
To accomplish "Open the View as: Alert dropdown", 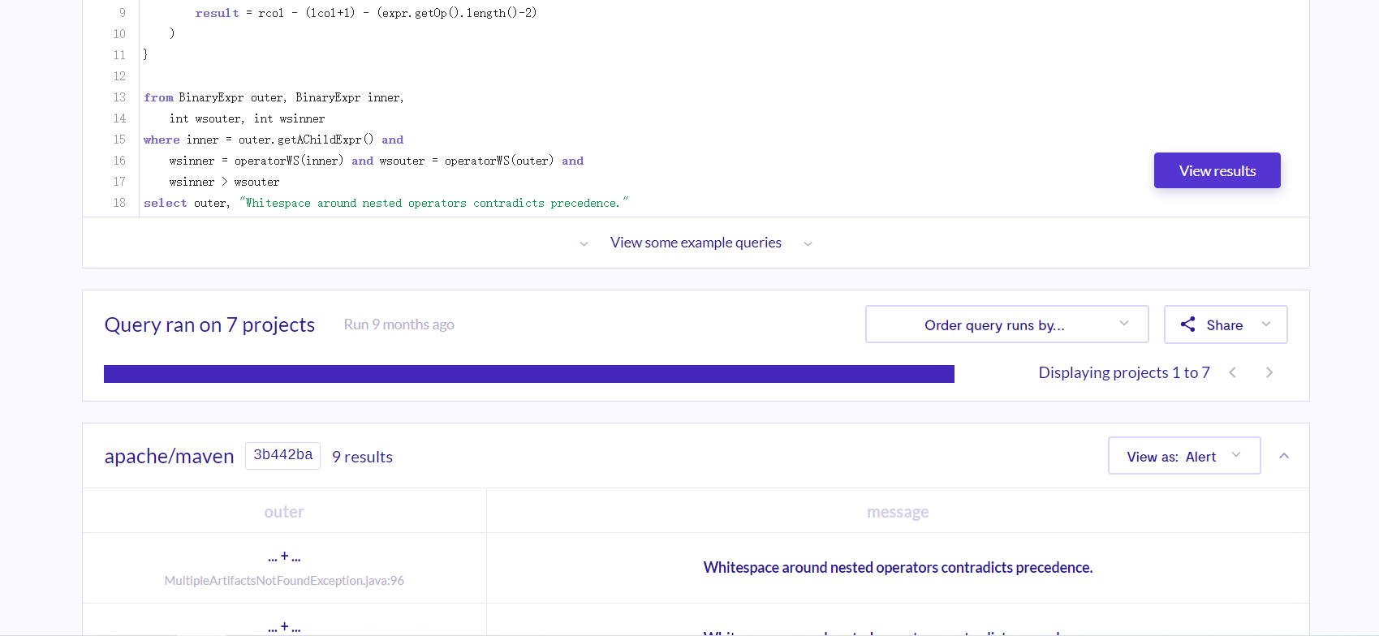I will [x=1184, y=456].
